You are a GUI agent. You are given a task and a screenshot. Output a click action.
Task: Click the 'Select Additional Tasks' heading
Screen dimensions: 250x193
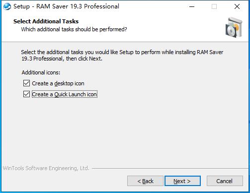[x=46, y=21]
